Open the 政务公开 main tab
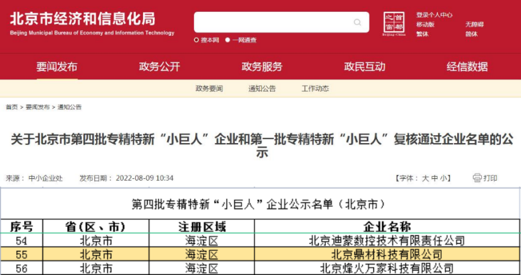 pyautogui.click(x=159, y=66)
